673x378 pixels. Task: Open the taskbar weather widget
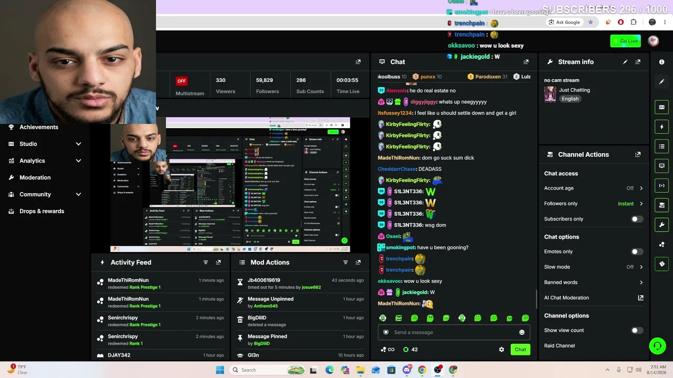[x=18, y=370]
